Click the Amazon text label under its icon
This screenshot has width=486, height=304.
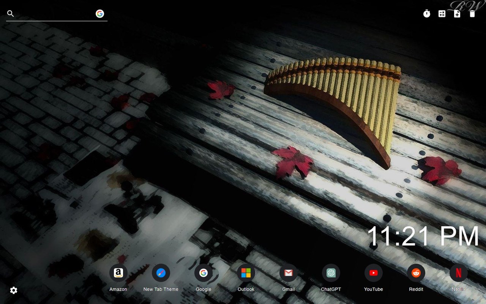point(118,289)
